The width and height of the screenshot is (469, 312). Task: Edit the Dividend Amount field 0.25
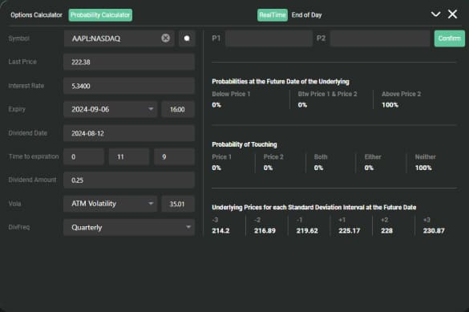[x=129, y=180]
